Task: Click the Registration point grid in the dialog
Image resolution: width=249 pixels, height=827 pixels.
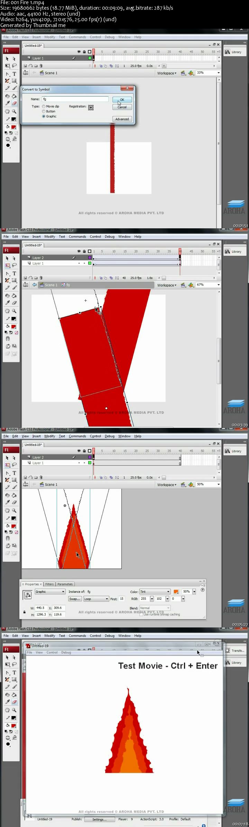Action: (x=91, y=107)
